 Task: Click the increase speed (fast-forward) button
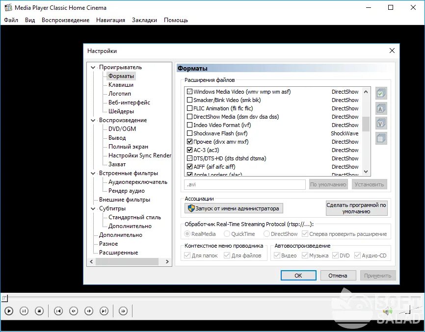[89, 311]
